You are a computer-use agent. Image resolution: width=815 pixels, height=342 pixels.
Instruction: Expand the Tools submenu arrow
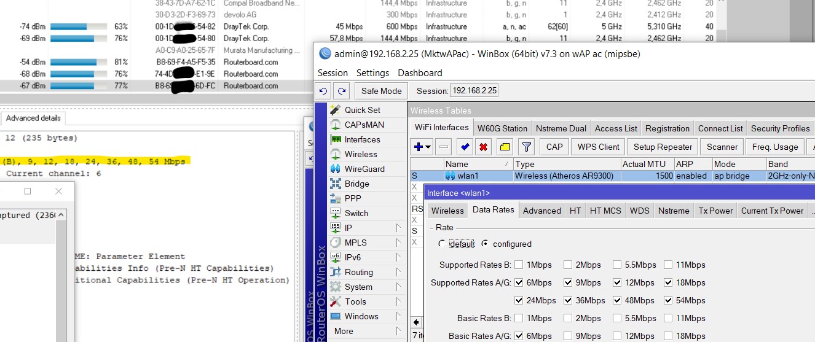click(x=398, y=301)
